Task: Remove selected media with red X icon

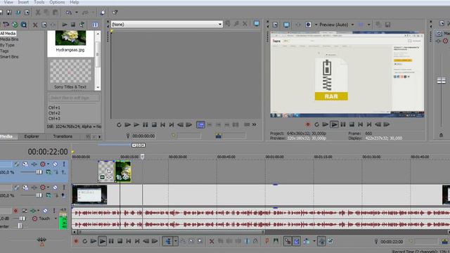Action: point(35,25)
